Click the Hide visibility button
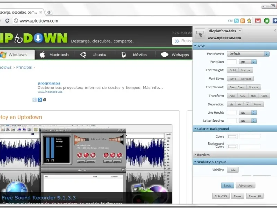 233,170
